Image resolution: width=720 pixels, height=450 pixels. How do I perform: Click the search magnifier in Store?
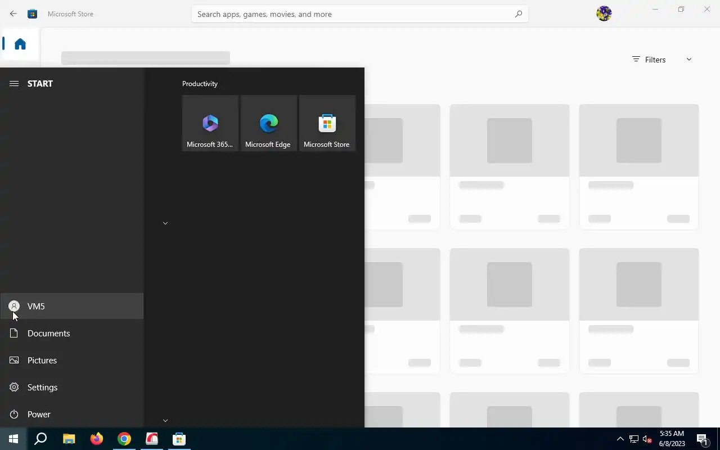pyautogui.click(x=519, y=14)
